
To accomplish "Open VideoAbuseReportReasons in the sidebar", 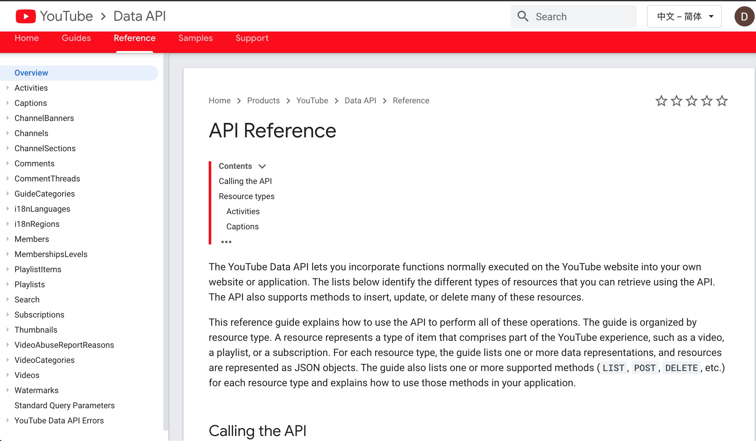I will pos(64,345).
